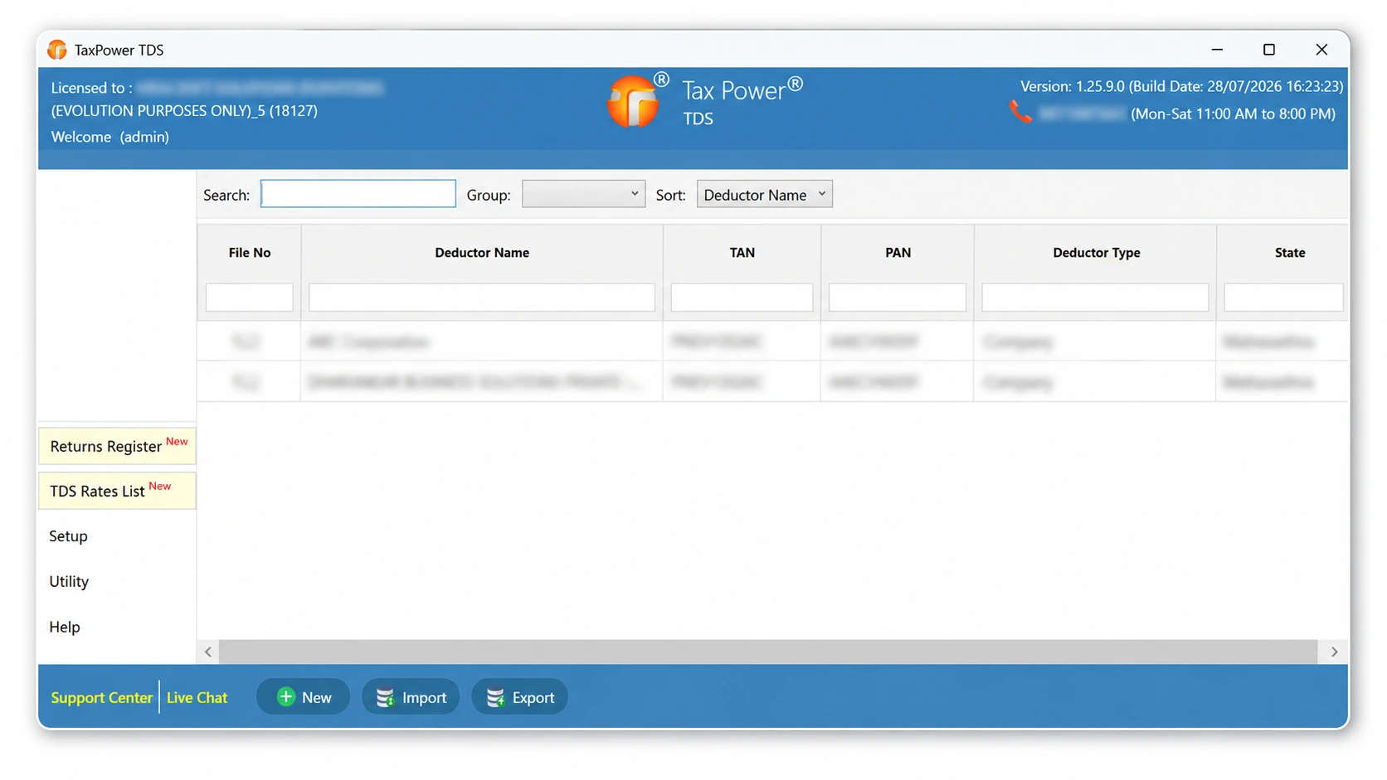
Task: Start a Live Chat
Action: click(197, 698)
